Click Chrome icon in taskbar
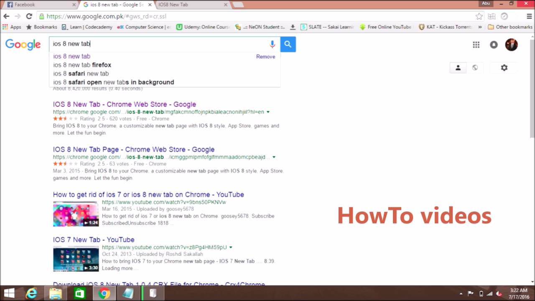The height and width of the screenshot is (301, 535). click(x=104, y=293)
